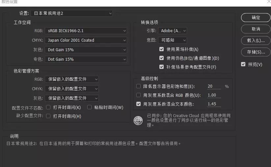Open the 意图 dropdown showing 可感知
The width and height of the screenshot is (271, 167).
173,40
